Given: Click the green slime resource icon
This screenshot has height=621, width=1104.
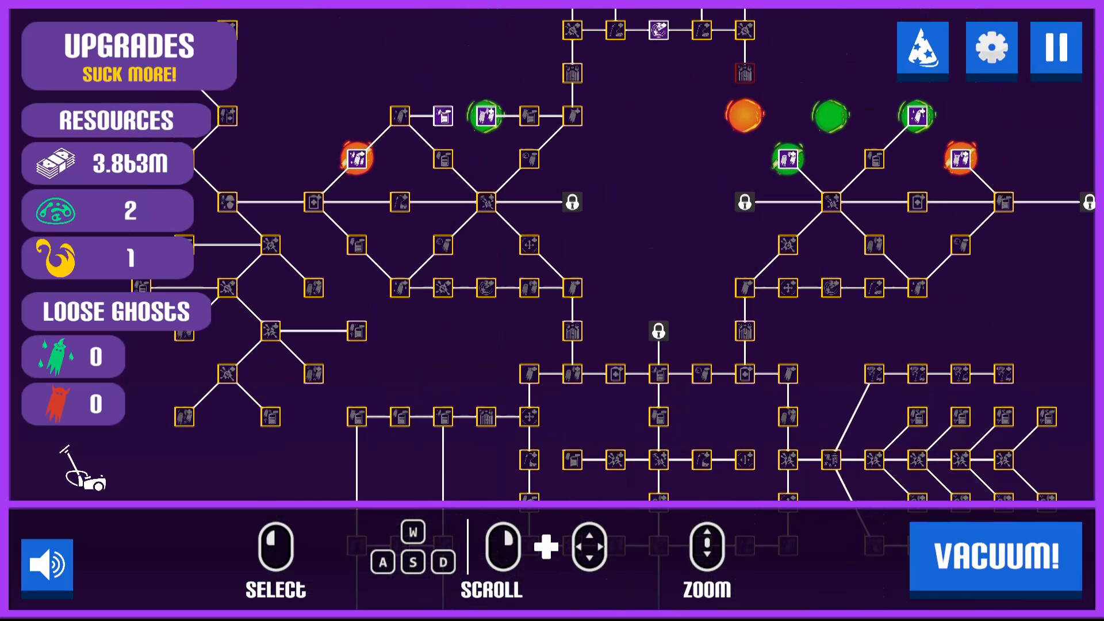Looking at the screenshot, I should (56, 210).
